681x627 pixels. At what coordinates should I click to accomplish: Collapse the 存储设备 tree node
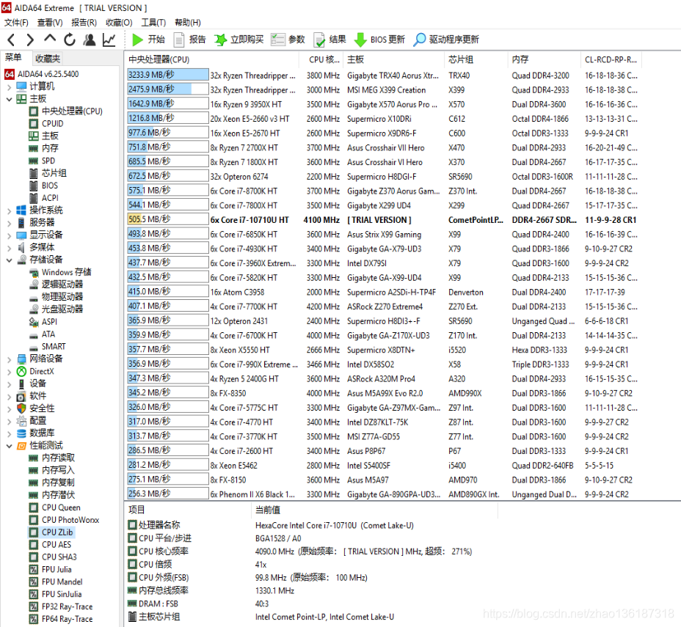pos(9,260)
